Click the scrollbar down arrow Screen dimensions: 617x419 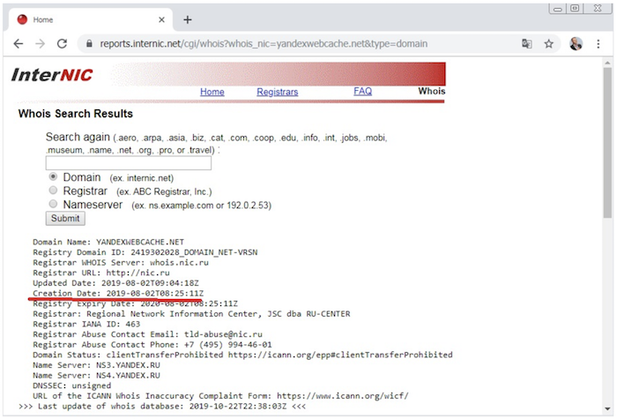pyautogui.click(x=607, y=408)
